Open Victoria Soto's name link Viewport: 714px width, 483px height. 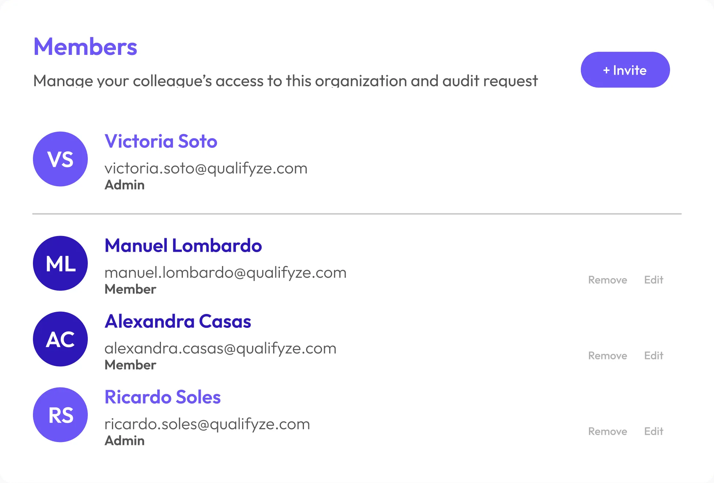[x=161, y=141]
